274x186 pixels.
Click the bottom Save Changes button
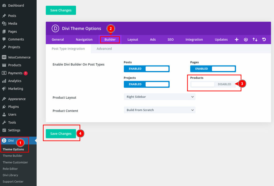[61, 134]
